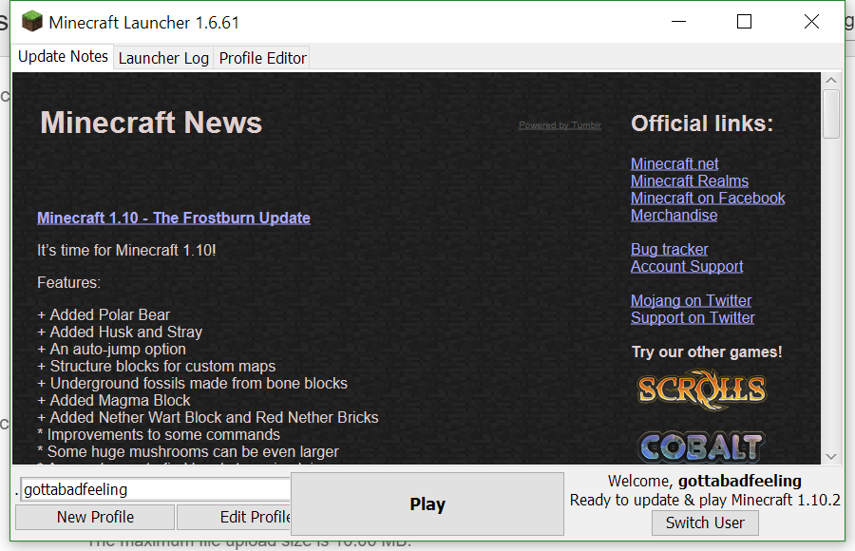The image size is (855, 551).
Task: Click 'Improvements to some commands' line
Action: click(x=158, y=434)
